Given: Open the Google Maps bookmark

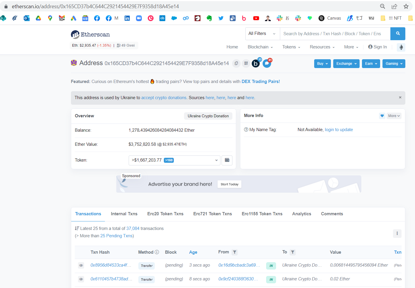Looking at the screenshot, I should (x=50, y=18).
